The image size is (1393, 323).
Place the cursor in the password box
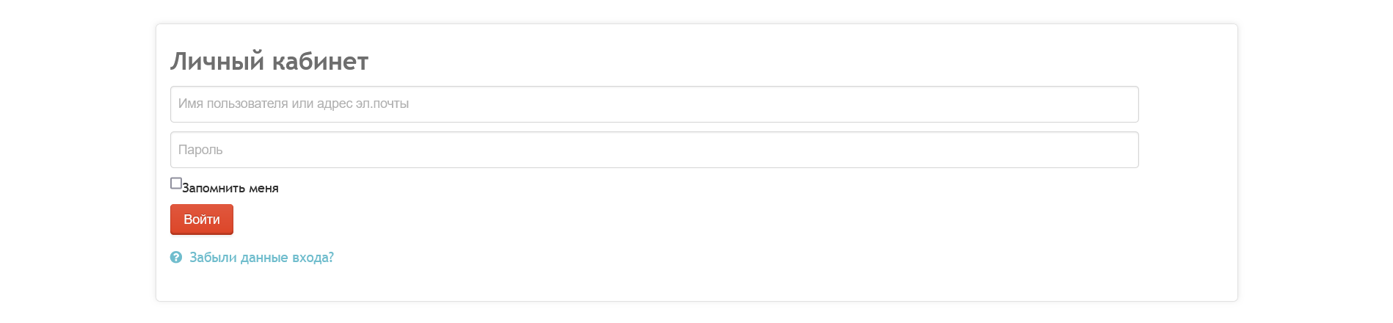click(655, 150)
